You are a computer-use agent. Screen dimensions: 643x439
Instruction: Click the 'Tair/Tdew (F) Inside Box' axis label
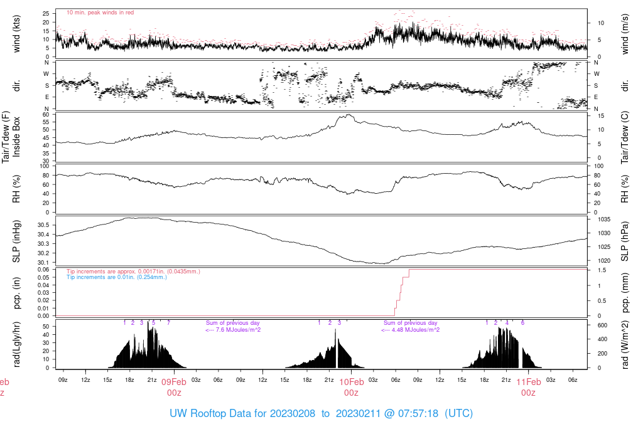[11, 137]
